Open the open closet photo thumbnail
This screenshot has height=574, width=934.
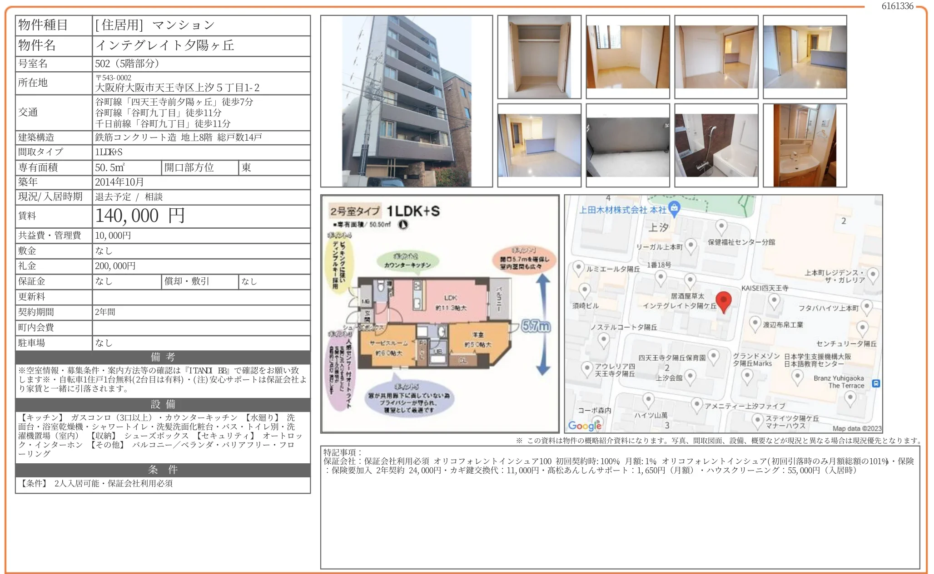pos(539,57)
